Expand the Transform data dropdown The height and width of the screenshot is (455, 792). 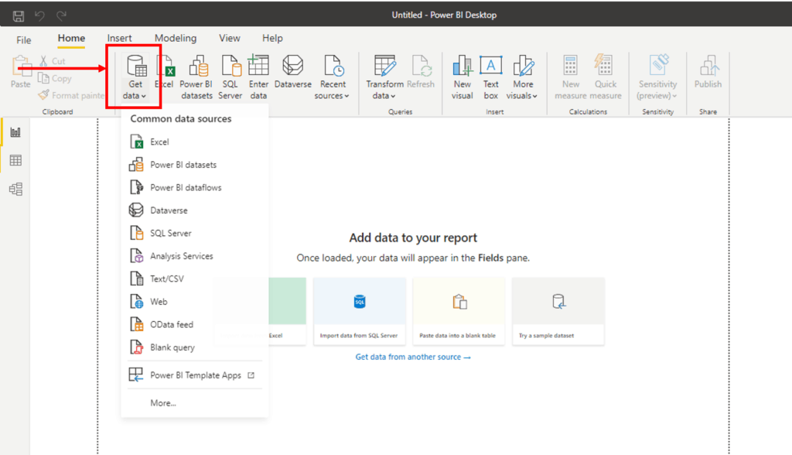384,77
